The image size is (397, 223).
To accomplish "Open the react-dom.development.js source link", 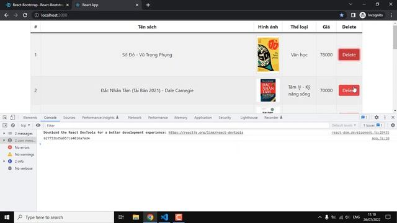I will pos(360,133).
